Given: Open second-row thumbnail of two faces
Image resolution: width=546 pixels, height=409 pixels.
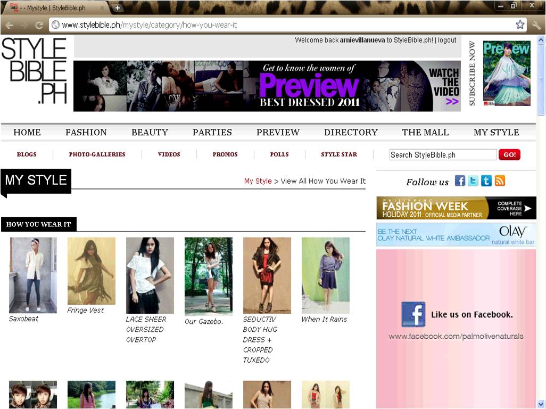Looking at the screenshot, I should tap(33, 395).
